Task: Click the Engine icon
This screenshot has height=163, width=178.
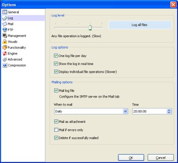Action: 5,54
